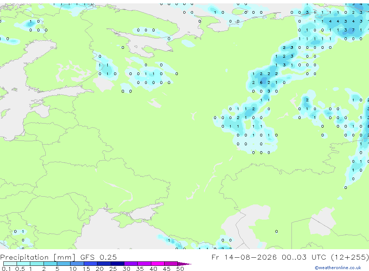Screen dimensions: 369x271
Task: Select the 10–15 mm legend color swatch
Action: point(77,264)
